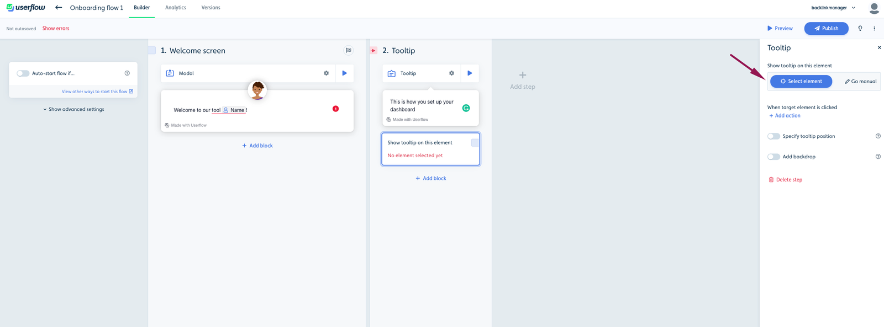Click the Preview button
884x327 pixels.
(x=780, y=28)
